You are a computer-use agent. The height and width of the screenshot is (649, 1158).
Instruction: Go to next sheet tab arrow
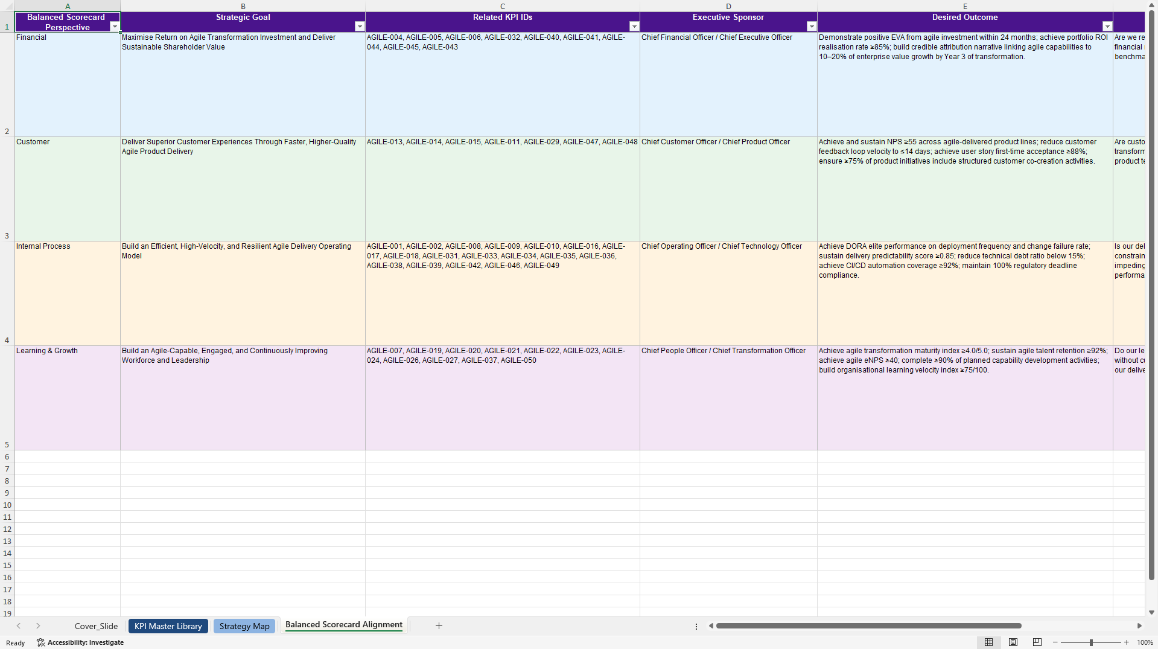click(x=38, y=626)
